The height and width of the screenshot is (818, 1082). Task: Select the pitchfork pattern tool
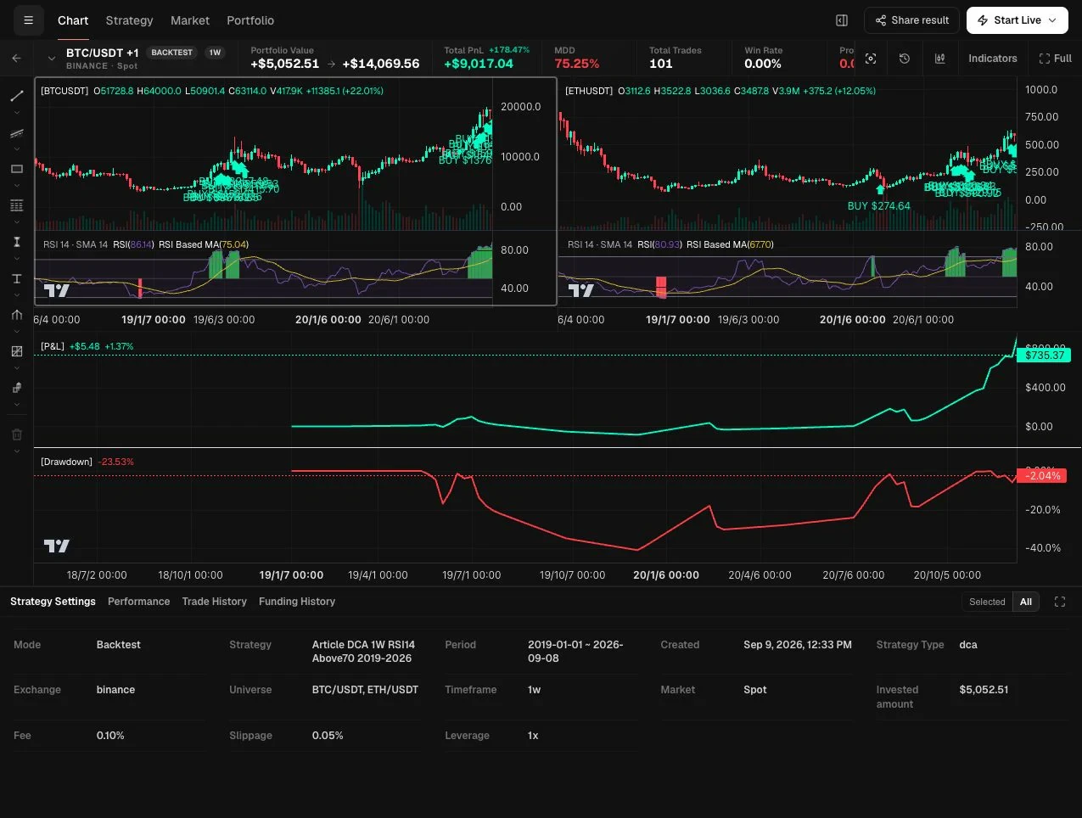(16, 315)
